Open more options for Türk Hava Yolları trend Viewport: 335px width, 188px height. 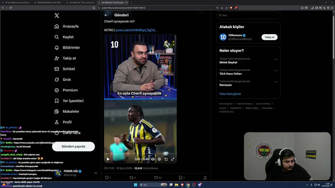pyautogui.click(x=276, y=70)
